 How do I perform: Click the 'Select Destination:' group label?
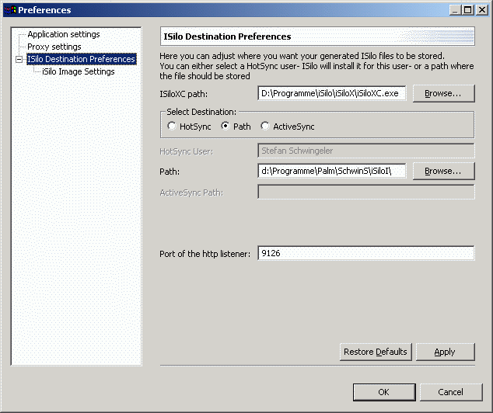pyautogui.click(x=201, y=112)
